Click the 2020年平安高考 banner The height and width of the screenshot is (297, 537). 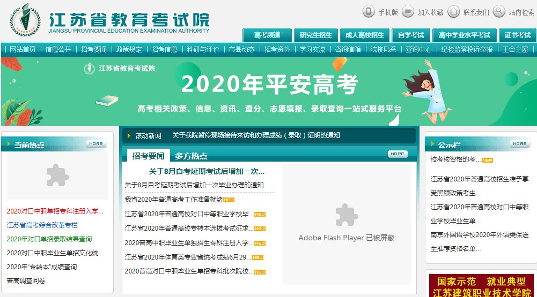[x=269, y=92]
